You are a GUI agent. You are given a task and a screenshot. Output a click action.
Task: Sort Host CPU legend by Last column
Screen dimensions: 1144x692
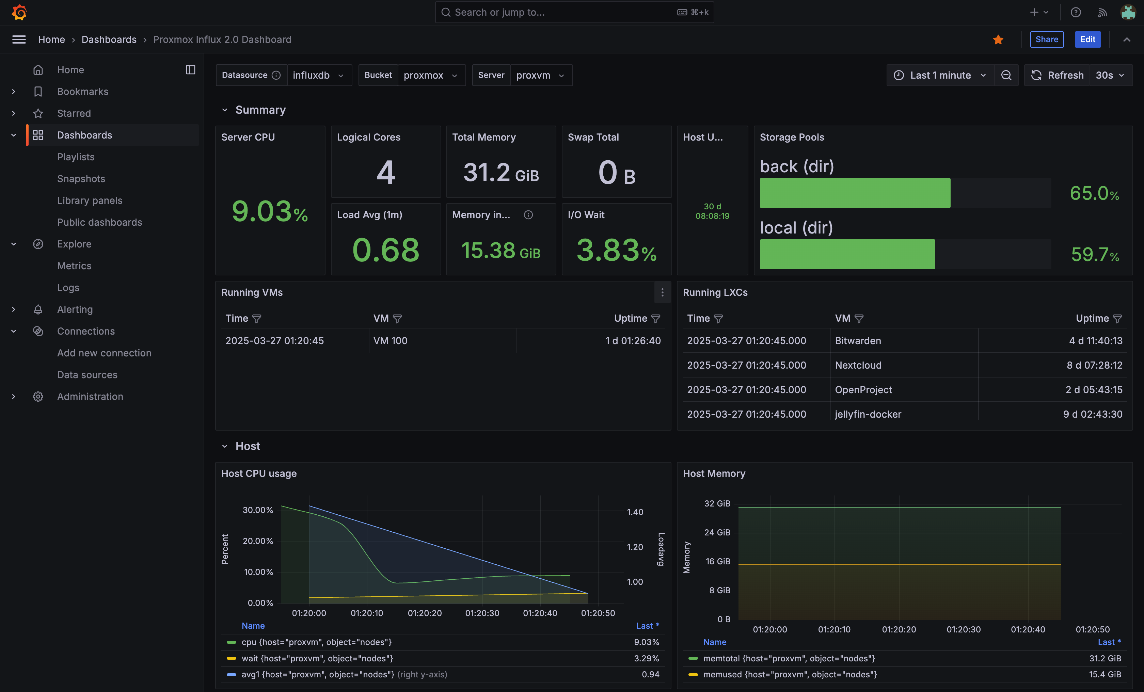(647, 626)
